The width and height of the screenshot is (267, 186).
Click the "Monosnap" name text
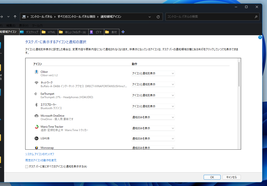pyautogui.click(x=47, y=148)
